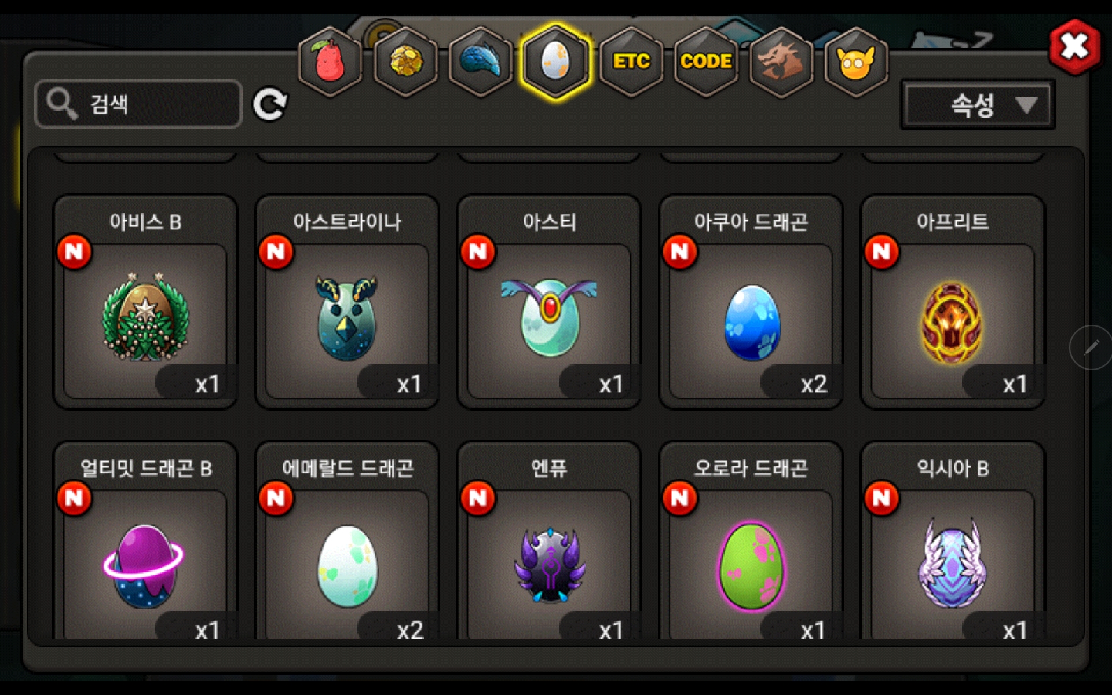Open the blue feather category icon
The height and width of the screenshot is (695, 1112).
(480, 61)
